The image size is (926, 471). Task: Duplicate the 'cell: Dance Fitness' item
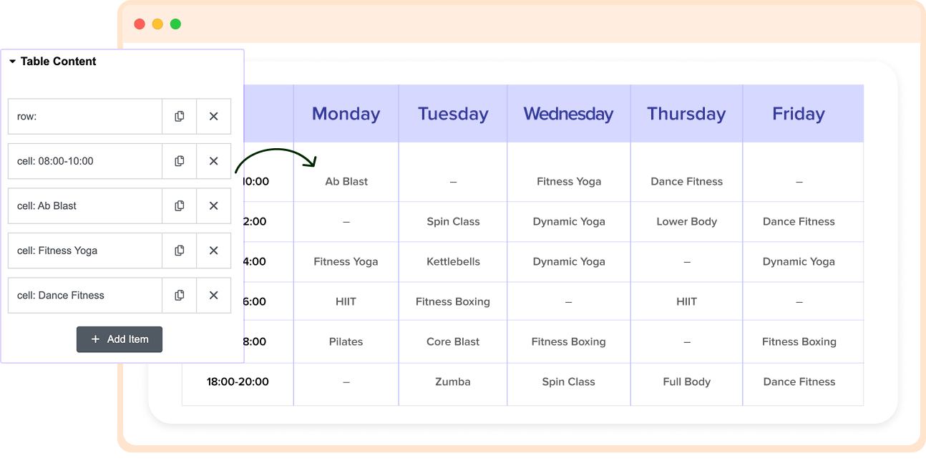180,295
